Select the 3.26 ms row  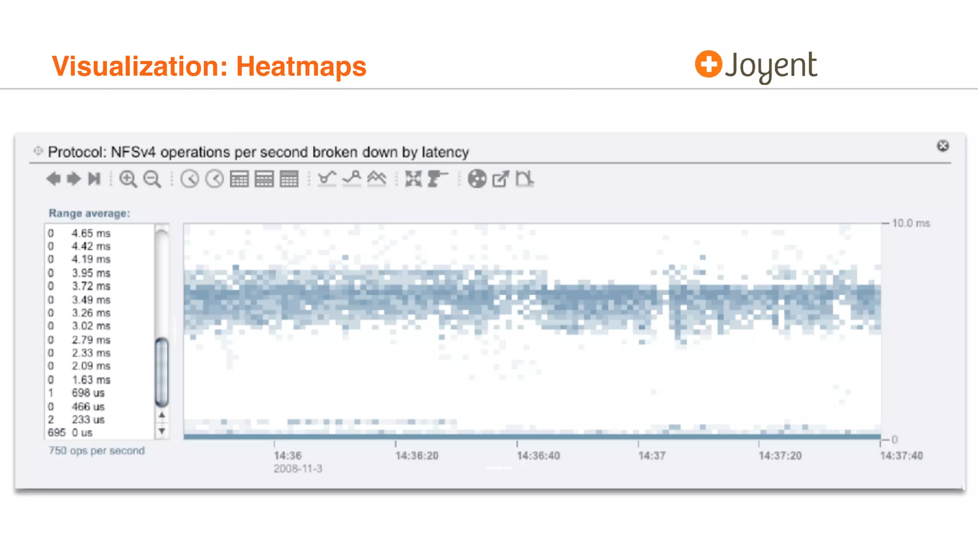pyautogui.click(x=99, y=312)
